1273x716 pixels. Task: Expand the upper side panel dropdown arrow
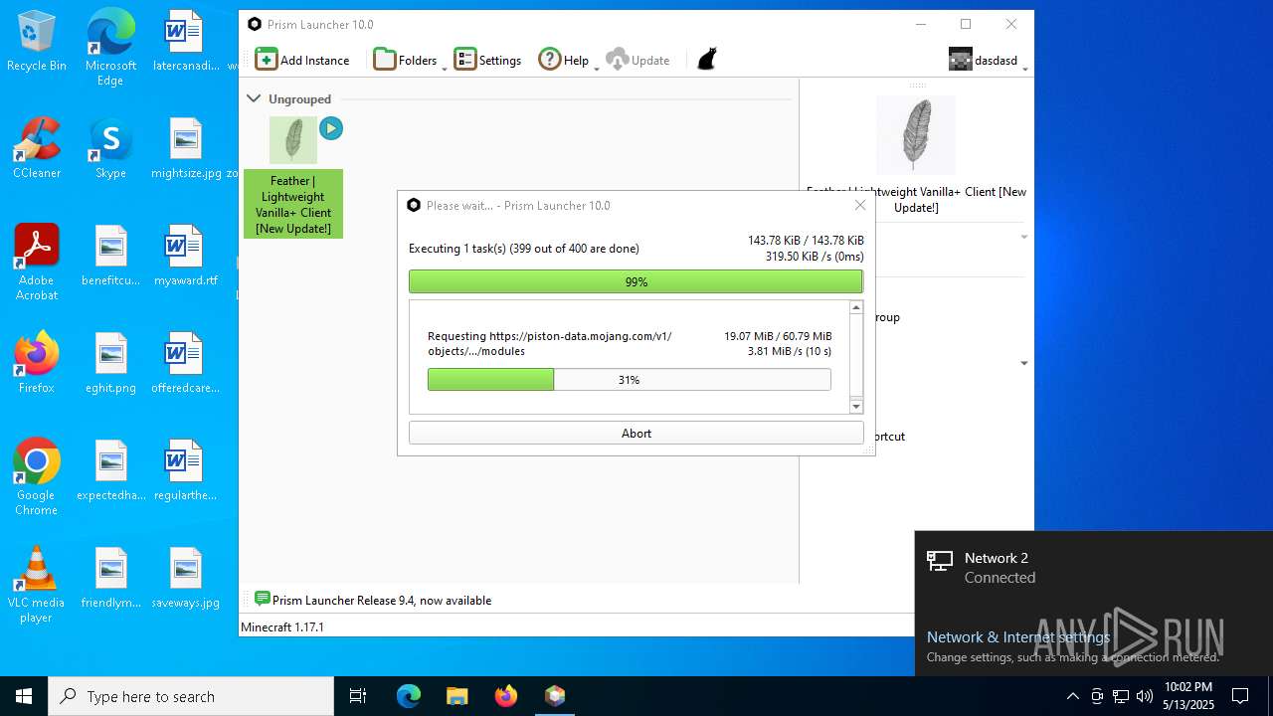pyautogui.click(x=1024, y=237)
